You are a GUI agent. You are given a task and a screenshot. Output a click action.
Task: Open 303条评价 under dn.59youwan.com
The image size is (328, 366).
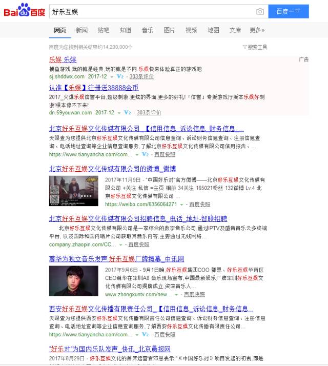(x=149, y=113)
